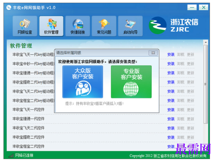Image resolution: width=218 pixels, height=161 pixels.
Task: Update 丰收宝飞天二代key驱动程序
Action: click(x=190, y=91)
